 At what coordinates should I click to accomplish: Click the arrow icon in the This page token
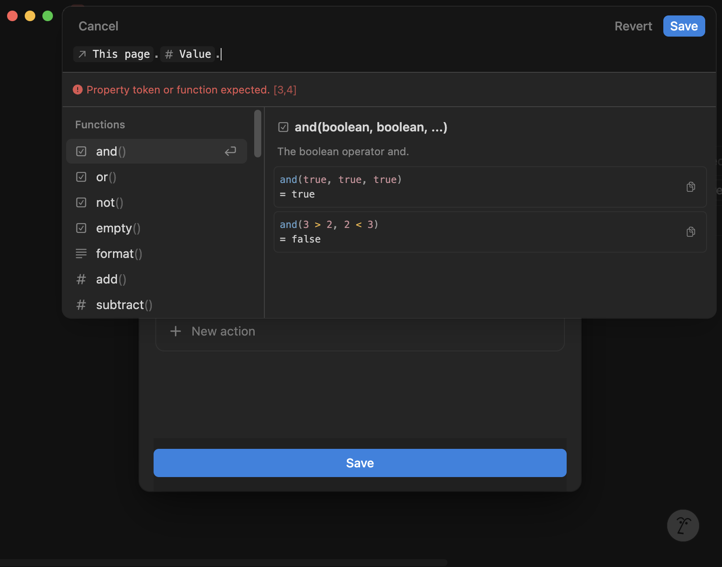(82, 54)
